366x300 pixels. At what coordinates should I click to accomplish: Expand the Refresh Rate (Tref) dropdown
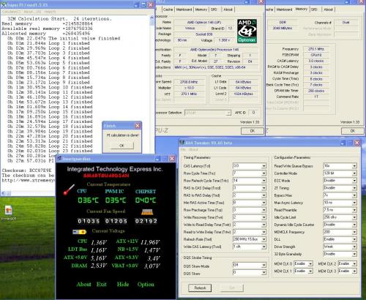pyautogui.click(x=264, y=239)
